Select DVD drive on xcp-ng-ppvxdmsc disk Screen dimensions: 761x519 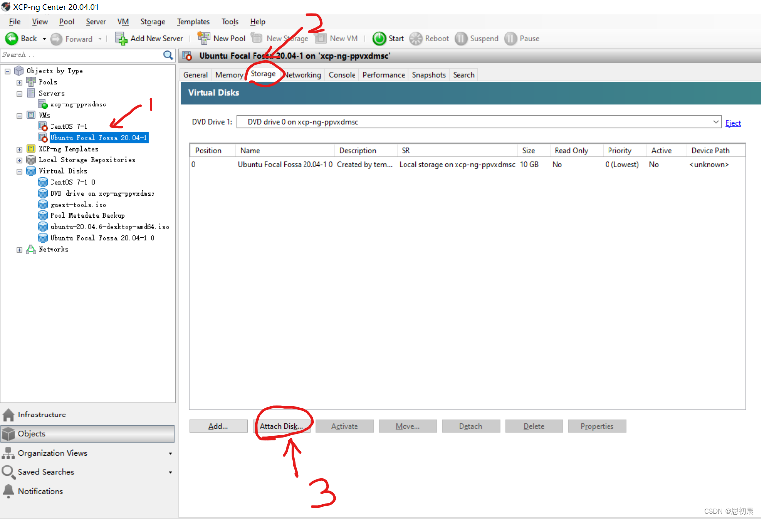[x=102, y=193]
